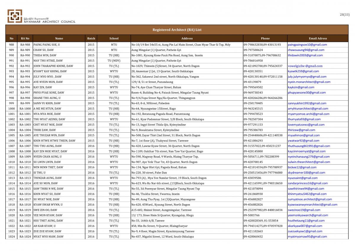Click thuthuaung861991@gmail.com email link
355x251 pixels.
(309, 146)
